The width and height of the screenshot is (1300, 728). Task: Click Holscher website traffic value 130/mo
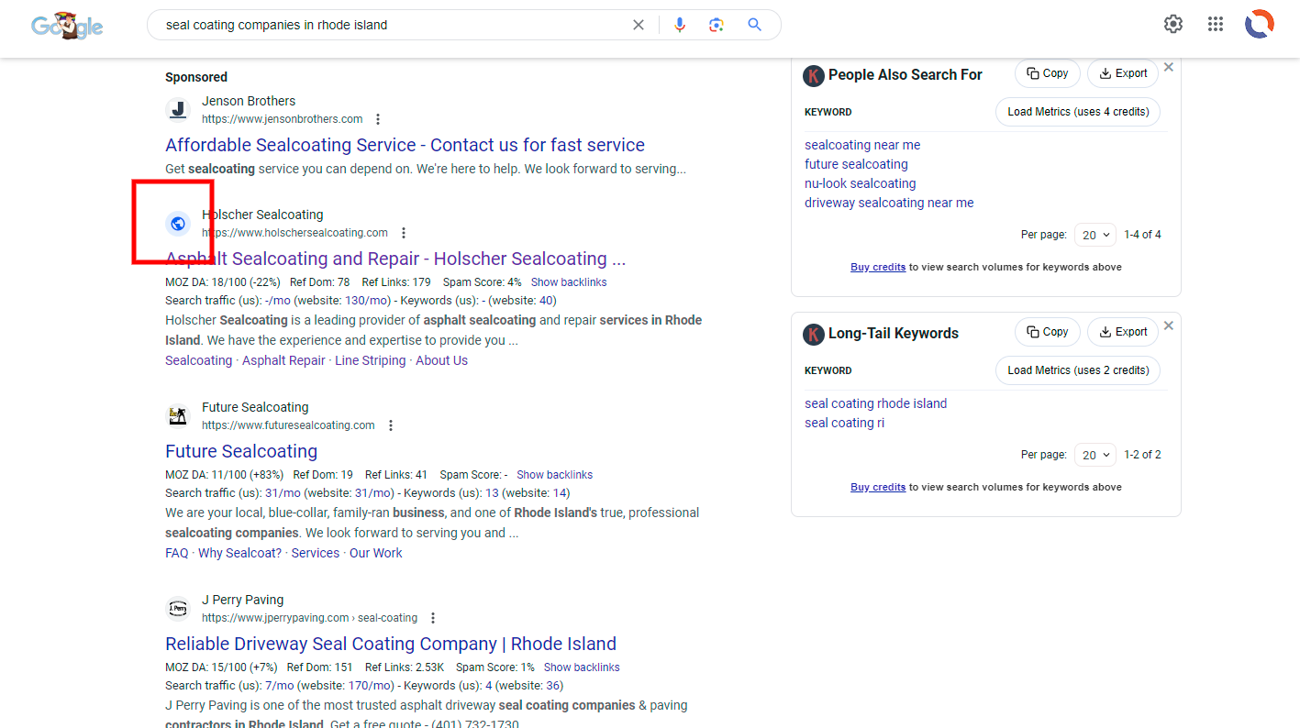(x=367, y=301)
